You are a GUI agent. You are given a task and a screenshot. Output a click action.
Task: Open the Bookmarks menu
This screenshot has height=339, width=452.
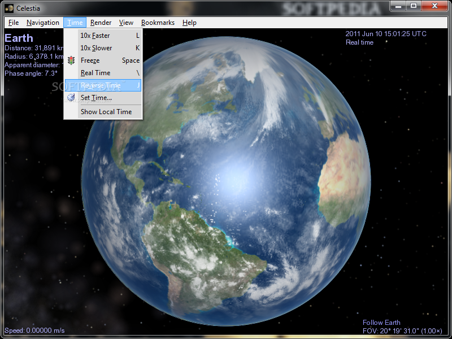pyautogui.click(x=158, y=23)
